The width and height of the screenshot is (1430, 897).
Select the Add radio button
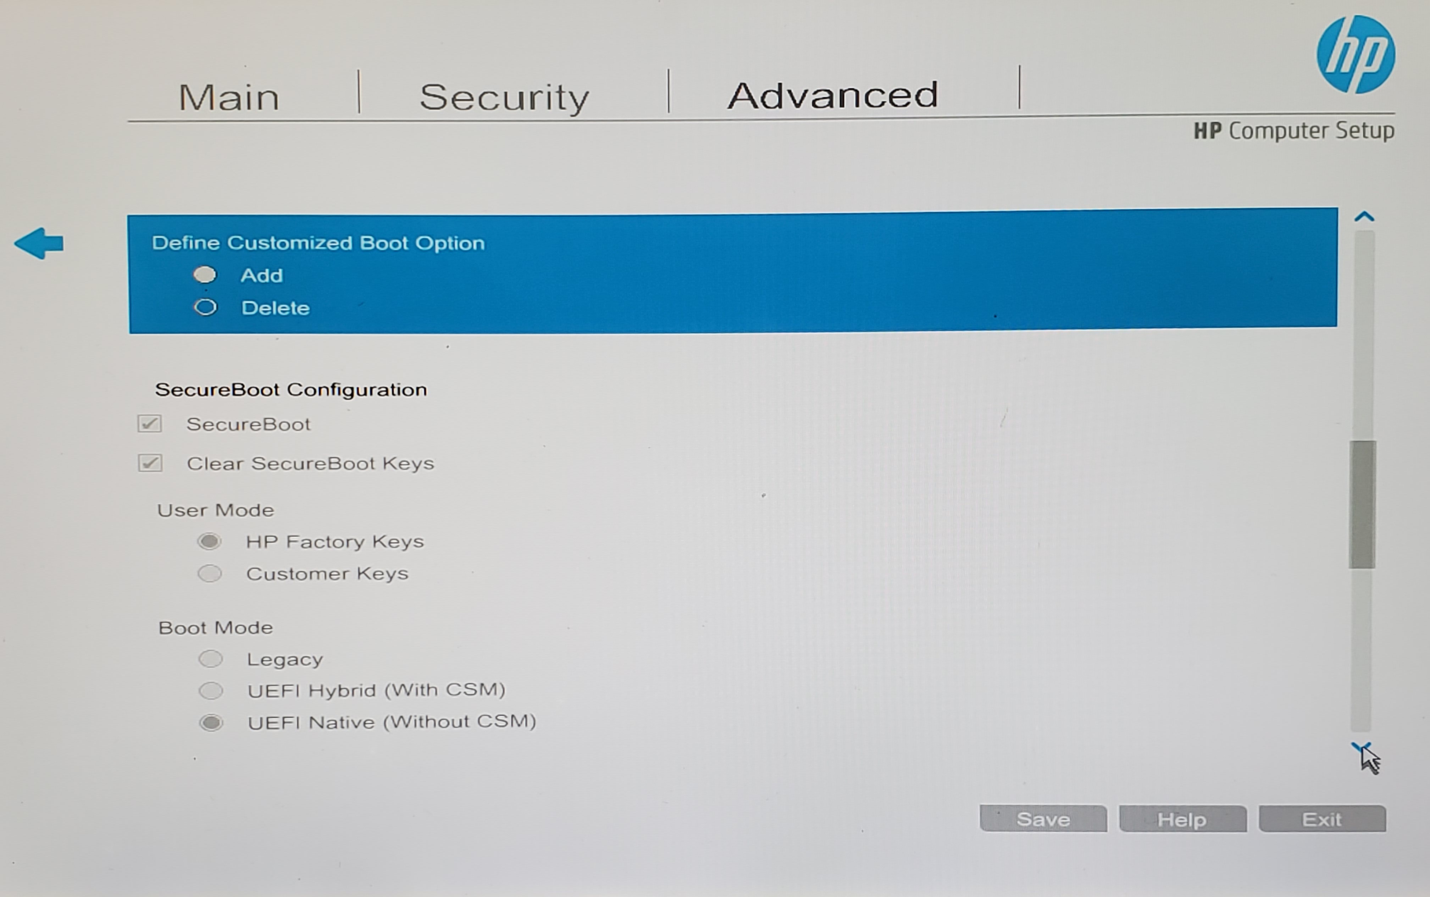(x=205, y=275)
